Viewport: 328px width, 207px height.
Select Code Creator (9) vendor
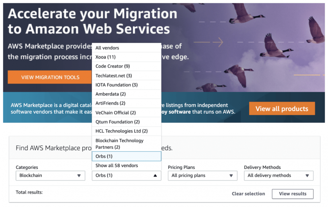tap(126, 66)
